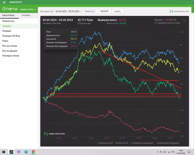Click the 42 717 Руки hands count
Image resolution: width=194 pixels, height=155 pixels.
(x=85, y=20)
